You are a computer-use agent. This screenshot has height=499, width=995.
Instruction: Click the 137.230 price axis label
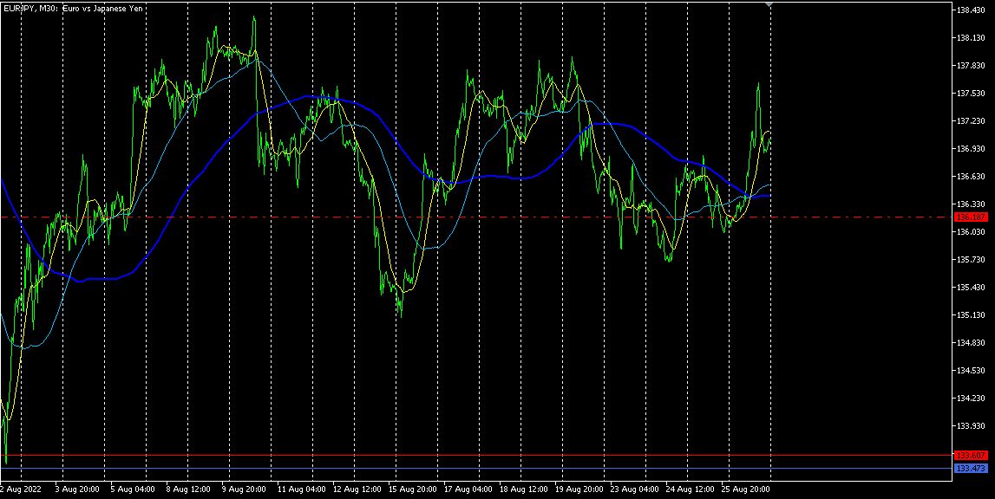point(971,121)
